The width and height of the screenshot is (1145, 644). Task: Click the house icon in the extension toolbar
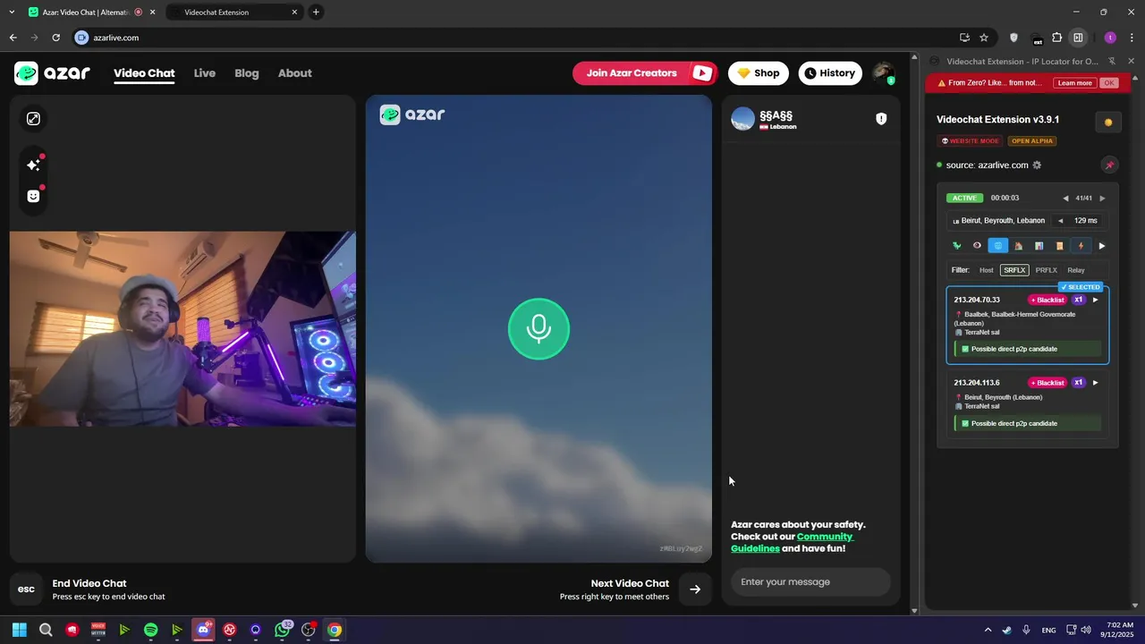[1018, 246]
